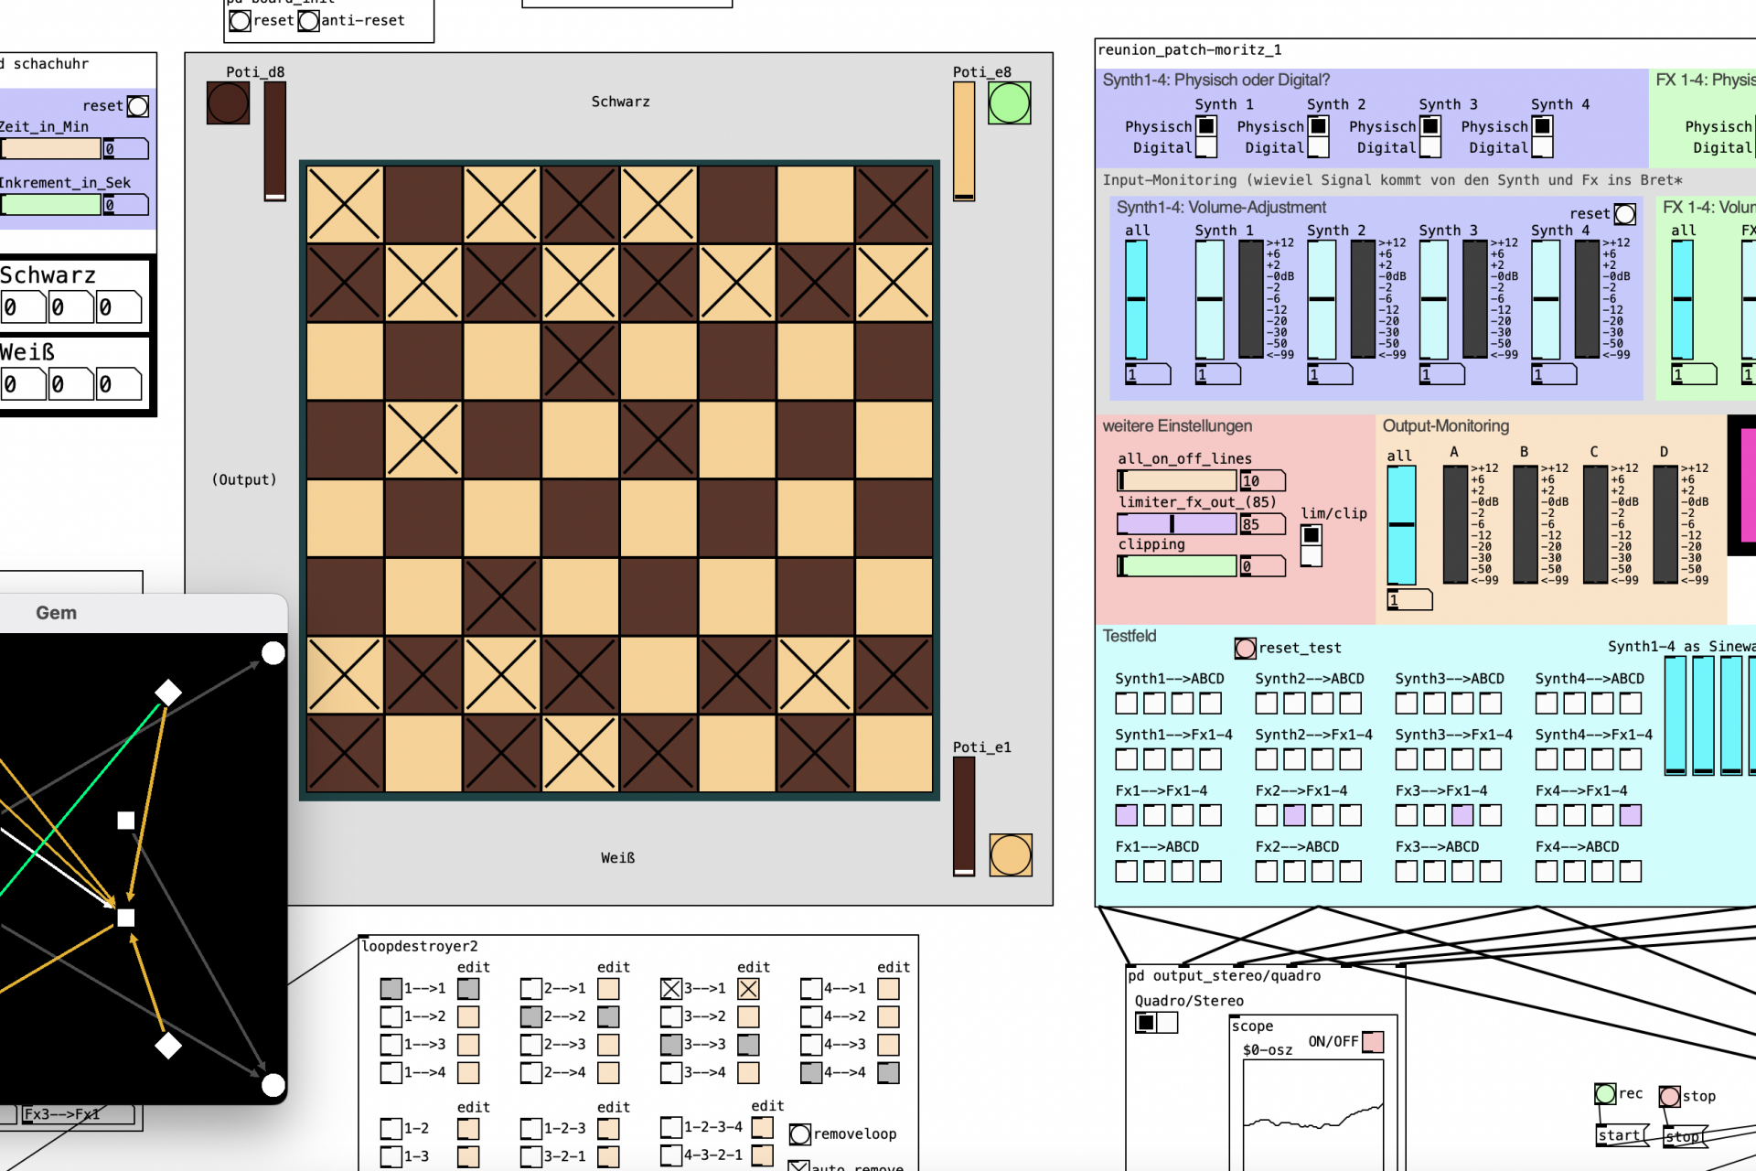Click the limiter_fx_out horizontal slider
The height and width of the screenshot is (1171, 1756).
coord(1176,524)
